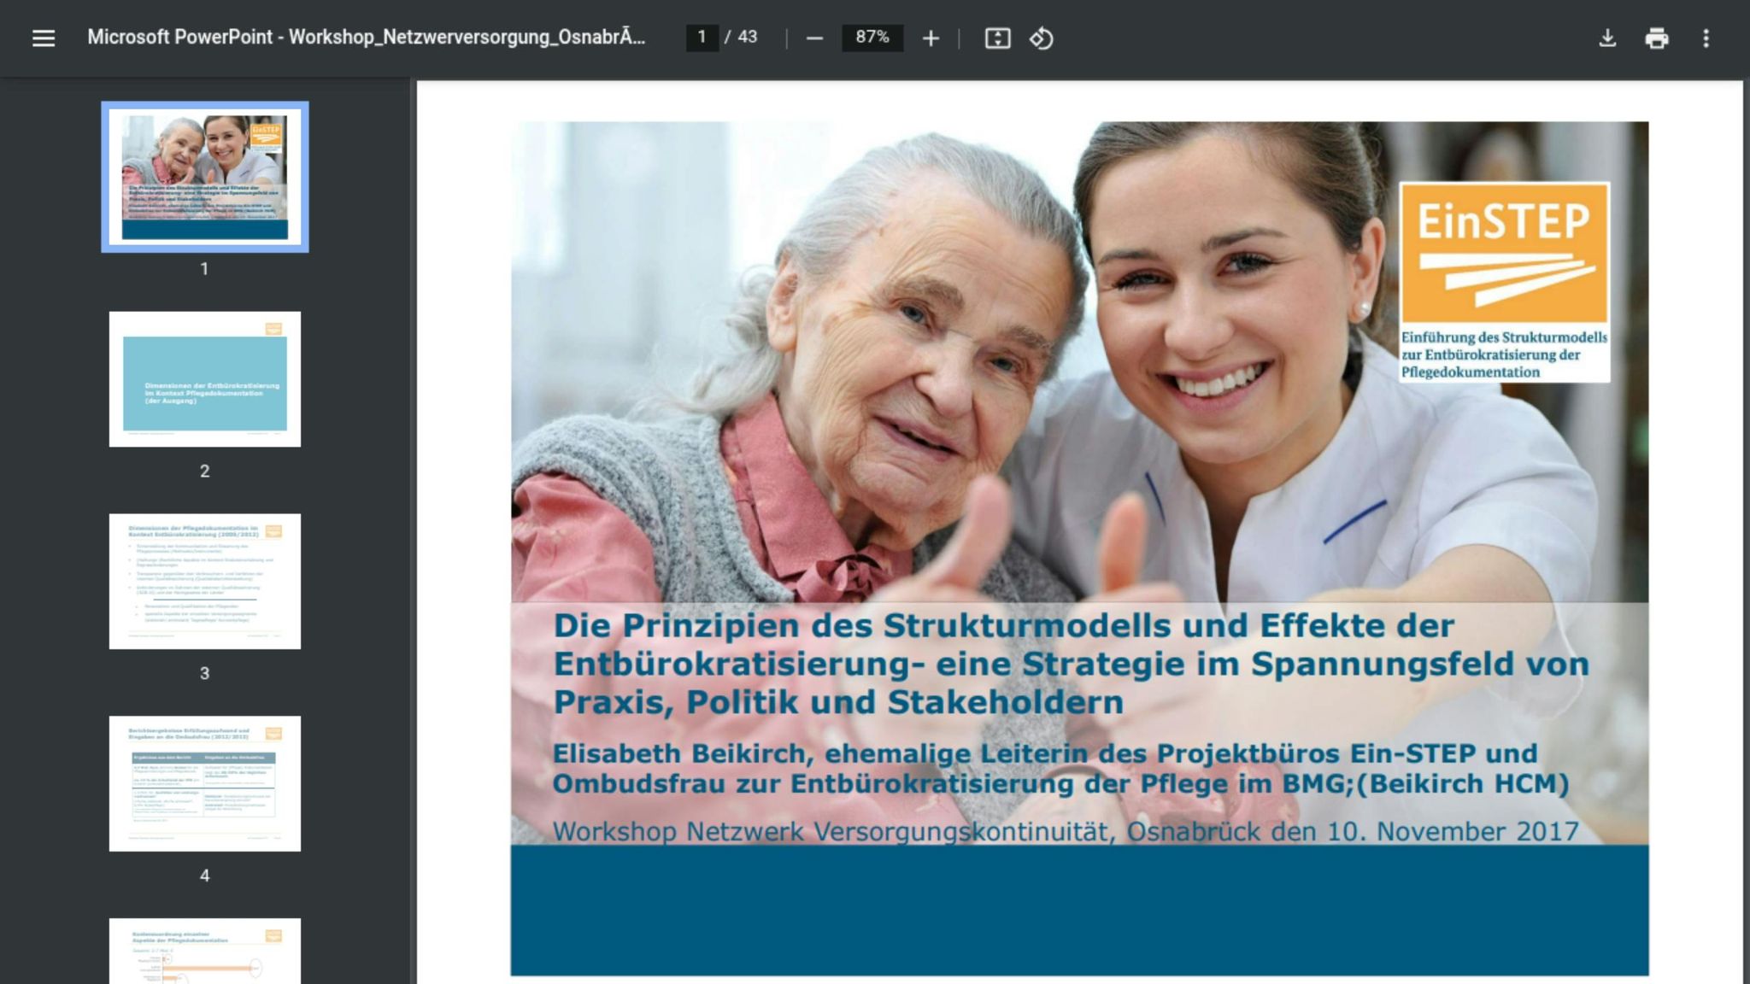Jump to the page 3 thumbnail
This screenshot has width=1750, height=984.
tap(205, 581)
